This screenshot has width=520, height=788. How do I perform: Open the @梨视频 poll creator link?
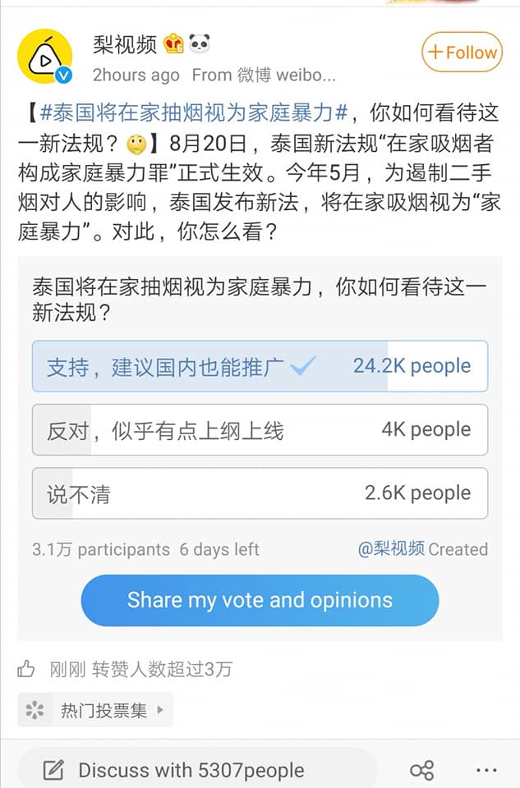pos(391,549)
